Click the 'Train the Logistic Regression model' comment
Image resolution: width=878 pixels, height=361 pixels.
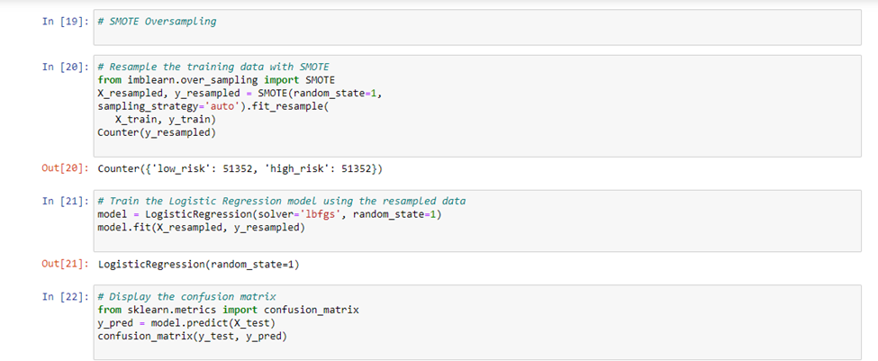(x=282, y=202)
